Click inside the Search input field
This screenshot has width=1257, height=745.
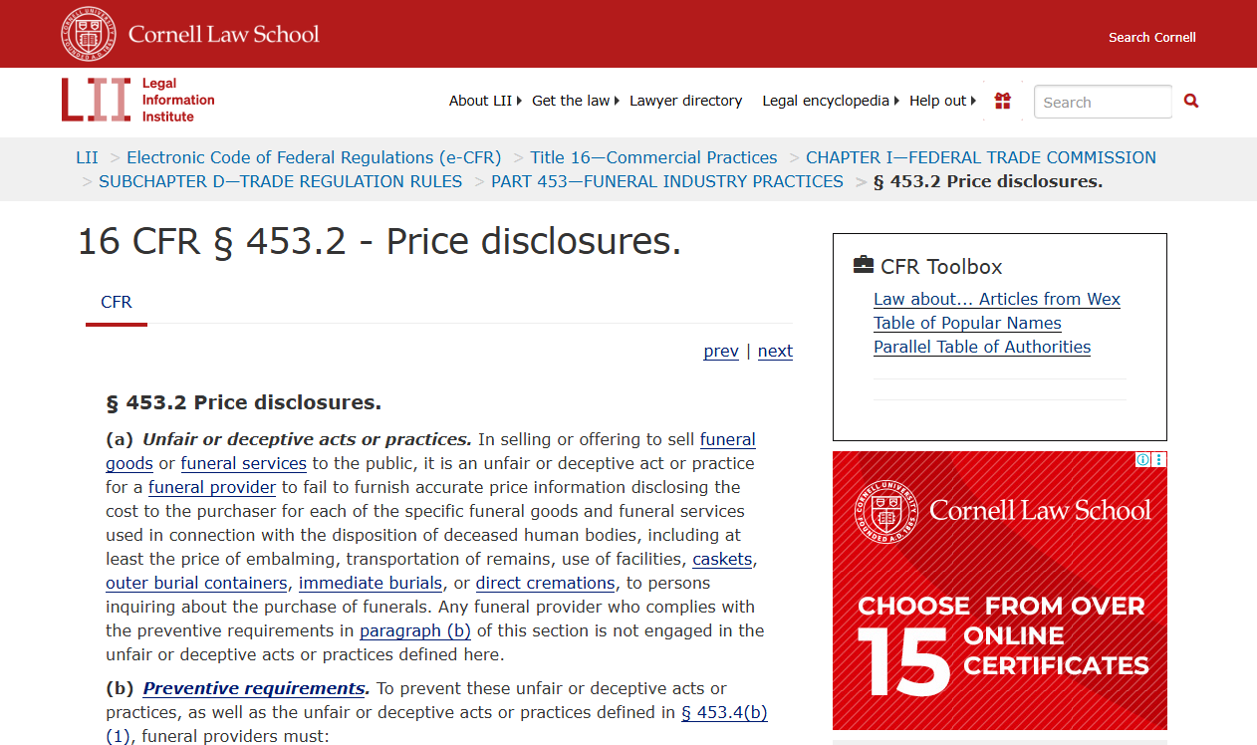1103,102
